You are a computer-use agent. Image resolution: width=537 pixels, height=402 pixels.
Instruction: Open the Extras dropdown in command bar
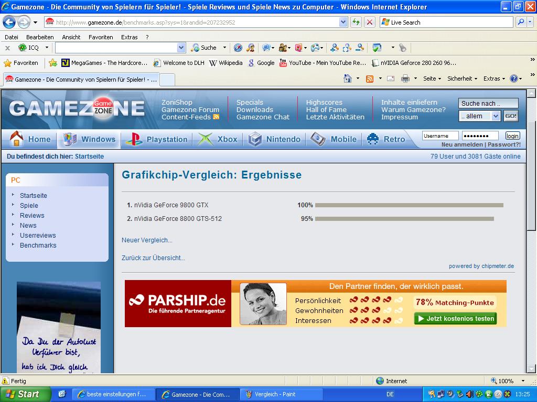click(494, 79)
